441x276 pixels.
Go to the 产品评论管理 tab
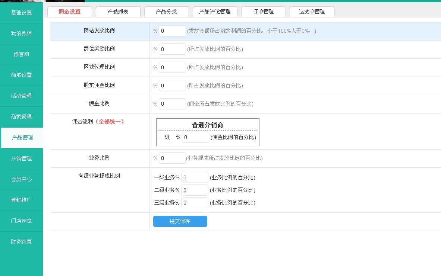pyautogui.click(x=215, y=12)
